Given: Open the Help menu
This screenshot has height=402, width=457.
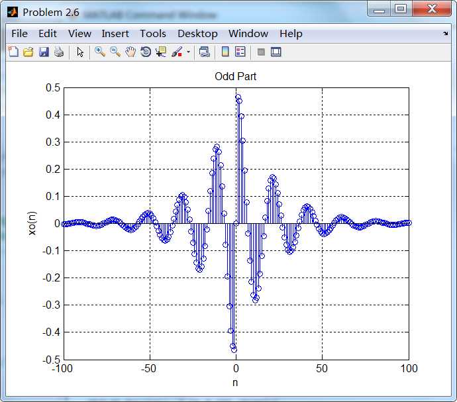Looking at the screenshot, I should 291,34.
